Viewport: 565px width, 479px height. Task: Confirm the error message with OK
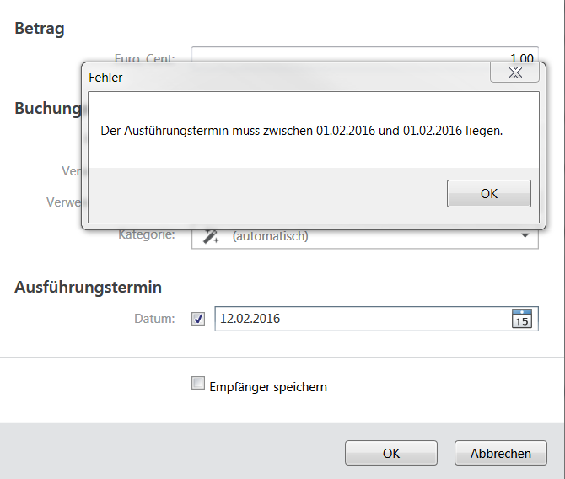(488, 193)
